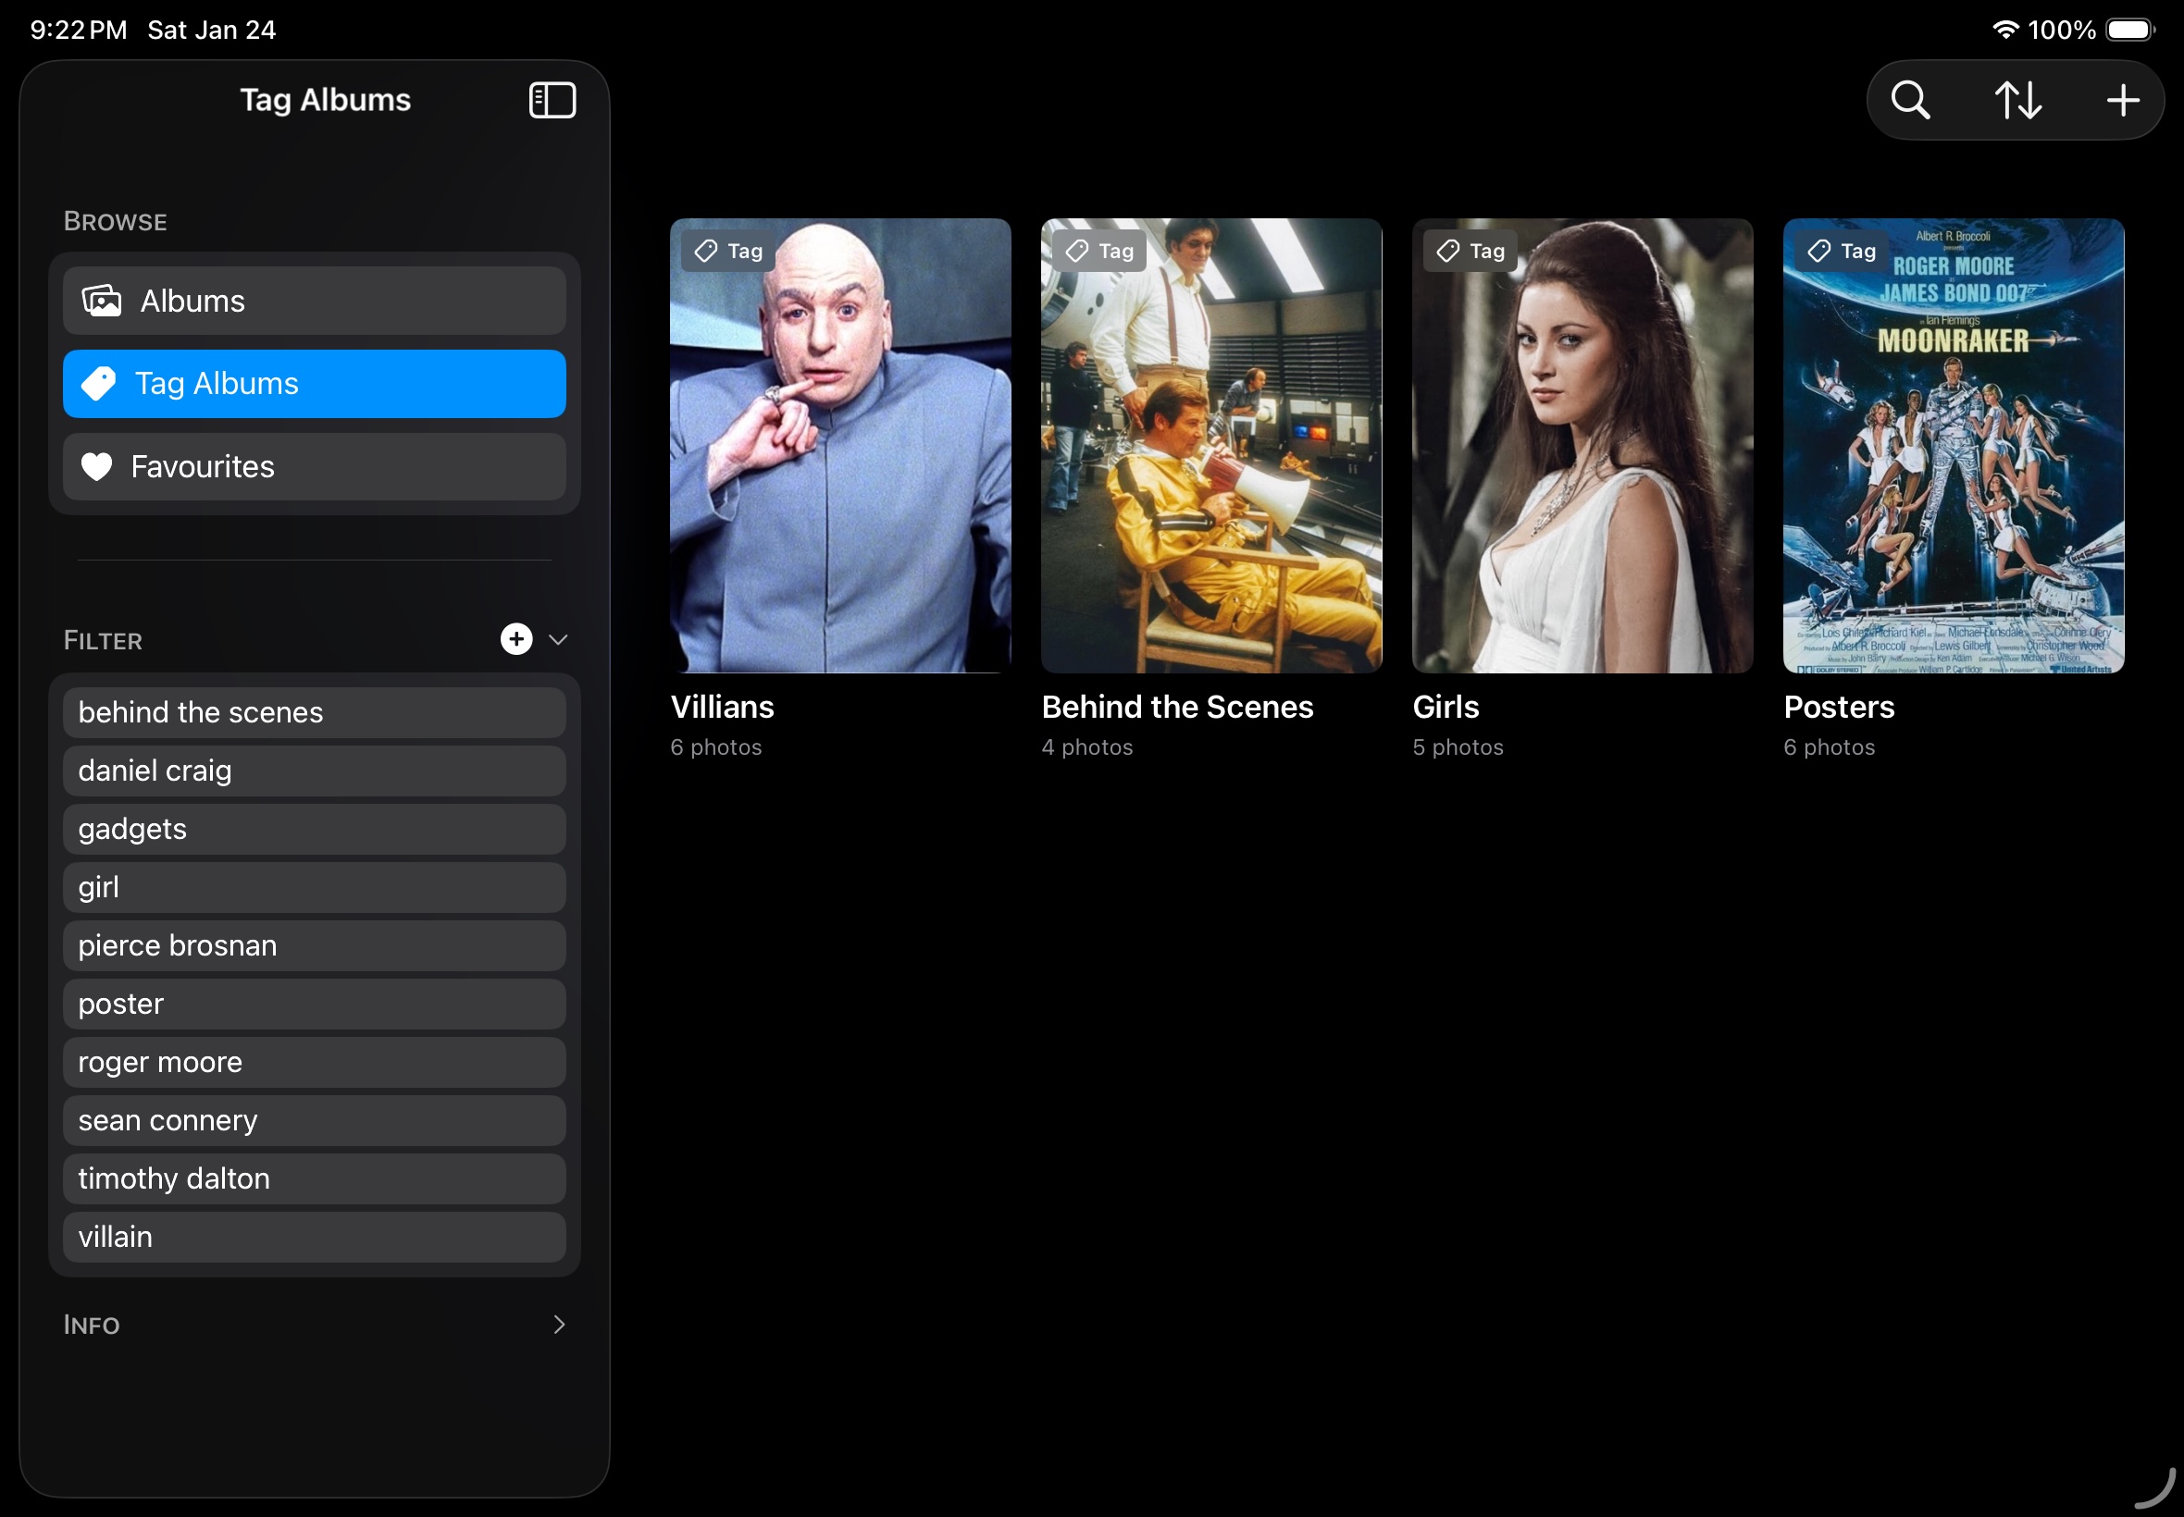The width and height of the screenshot is (2184, 1517).
Task: Open the Girls album thumbnail
Action: tap(1582, 446)
